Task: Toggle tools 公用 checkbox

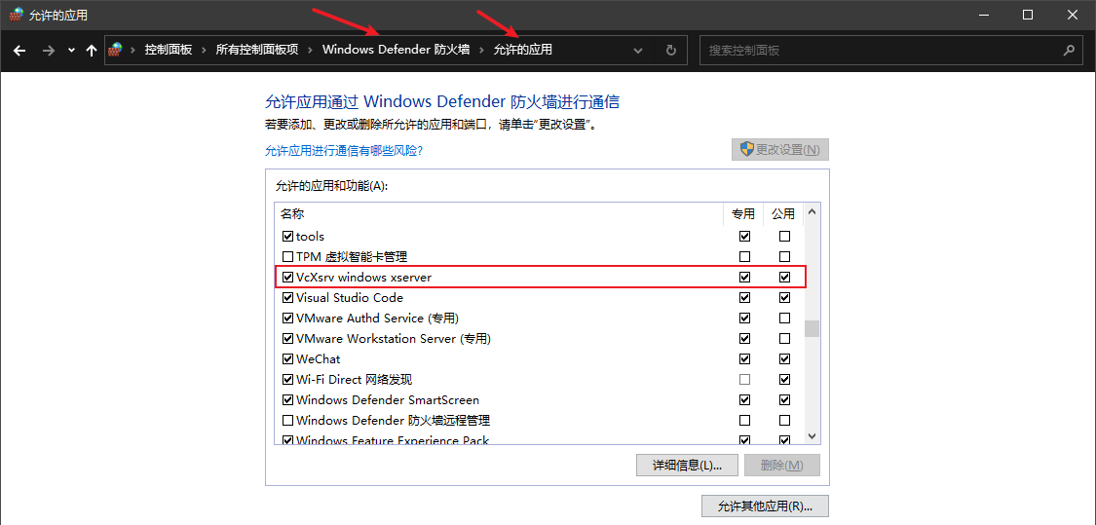Action: tap(785, 237)
